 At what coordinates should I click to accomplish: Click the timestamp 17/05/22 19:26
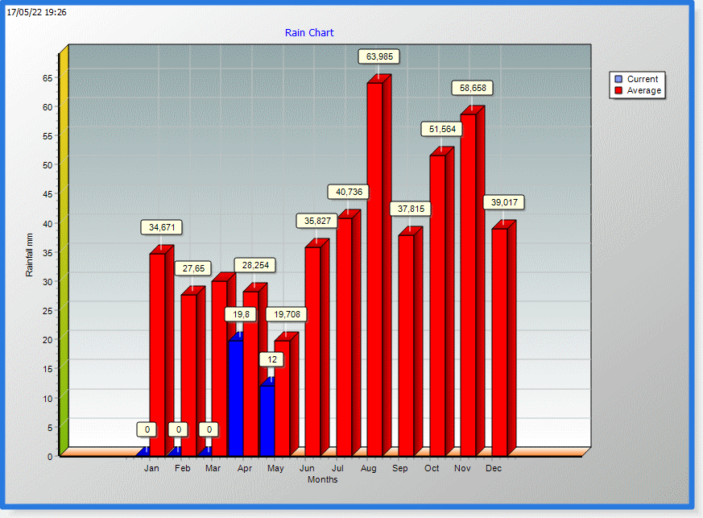tap(37, 13)
